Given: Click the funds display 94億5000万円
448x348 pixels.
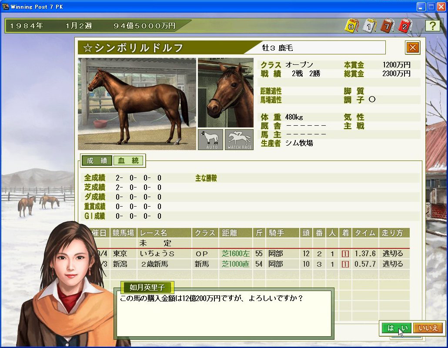Looking at the screenshot, I should pos(144,26).
